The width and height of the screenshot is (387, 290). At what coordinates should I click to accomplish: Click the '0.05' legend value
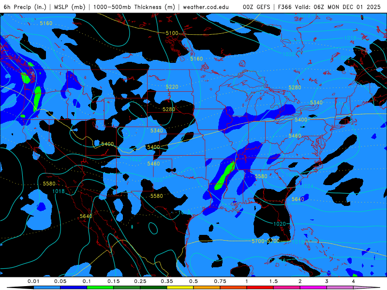tap(60, 281)
